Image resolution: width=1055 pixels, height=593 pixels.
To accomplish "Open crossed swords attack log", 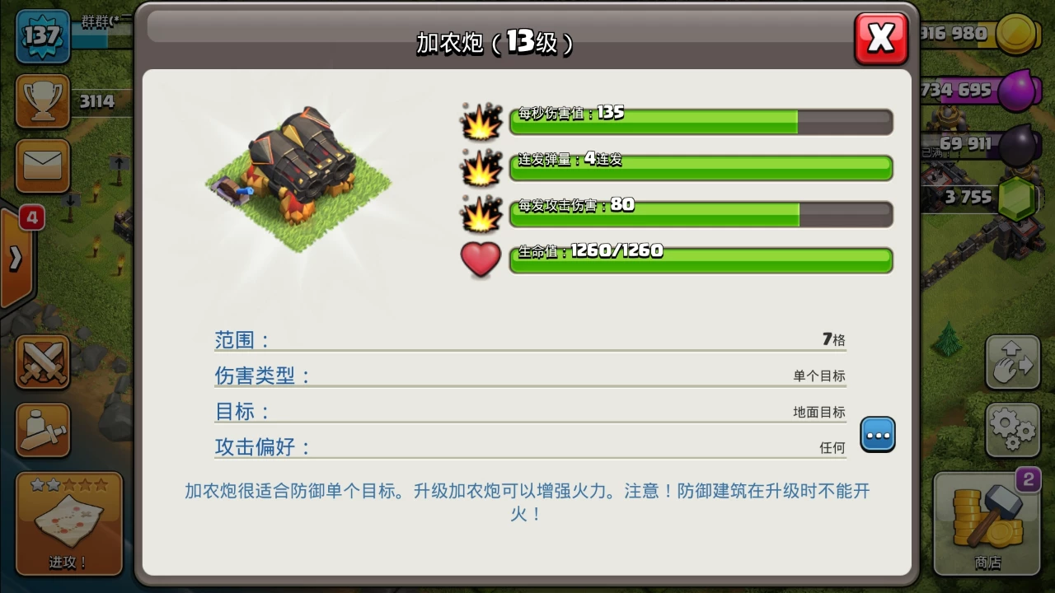I will coord(42,361).
